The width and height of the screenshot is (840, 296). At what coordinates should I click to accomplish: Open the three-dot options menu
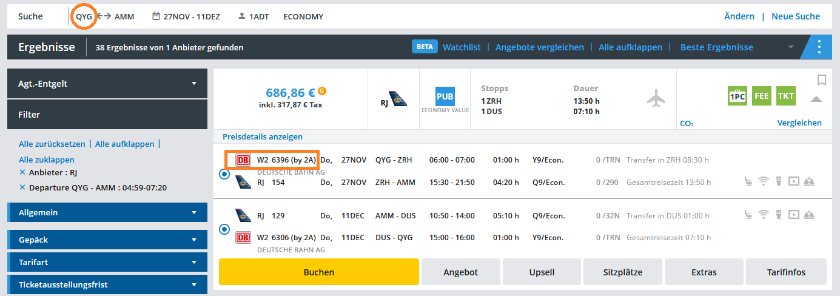pos(819,47)
